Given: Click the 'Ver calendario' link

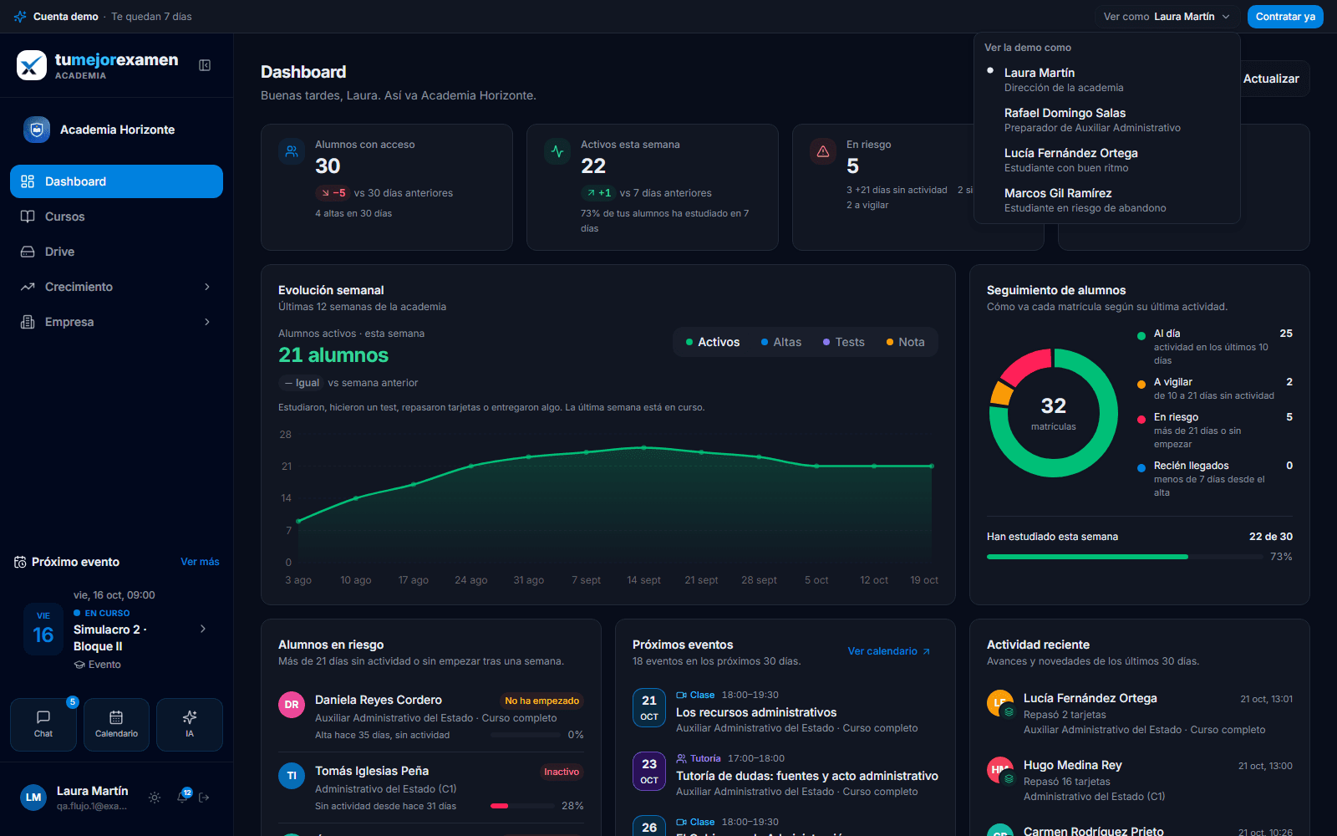Looking at the screenshot, I should coord(889,651).
